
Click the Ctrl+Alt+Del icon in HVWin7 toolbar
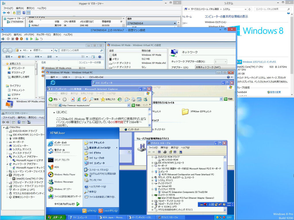[x=3, y=39]
